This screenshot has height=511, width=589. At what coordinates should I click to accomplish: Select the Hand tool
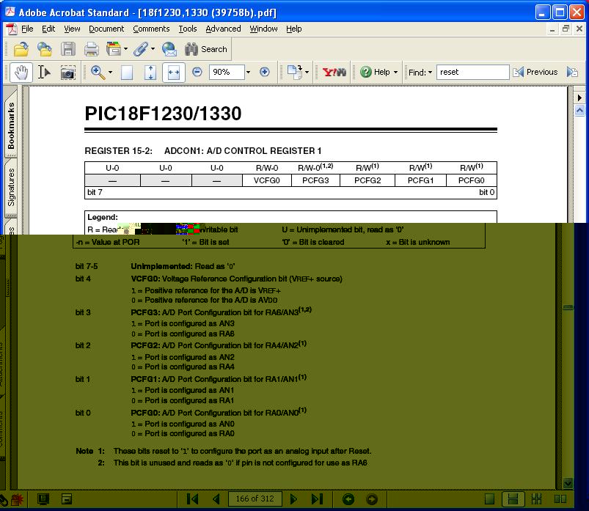tap(21, 72)
